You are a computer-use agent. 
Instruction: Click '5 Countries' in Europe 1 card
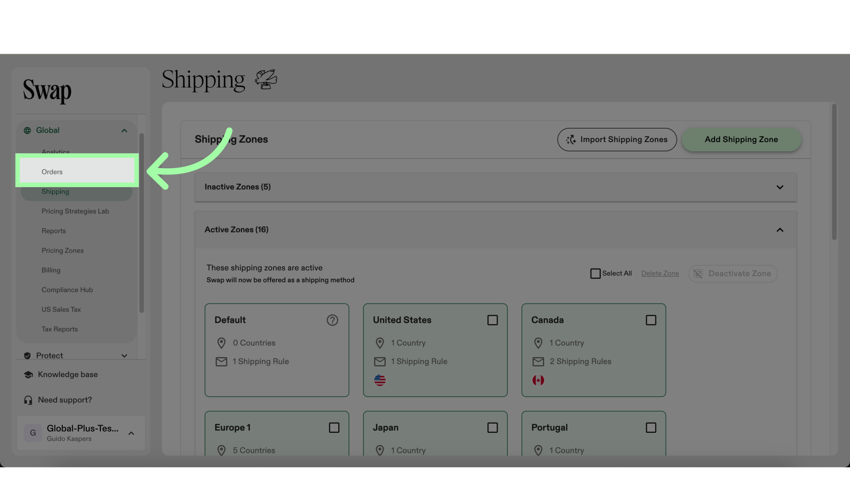coord(254,451)
